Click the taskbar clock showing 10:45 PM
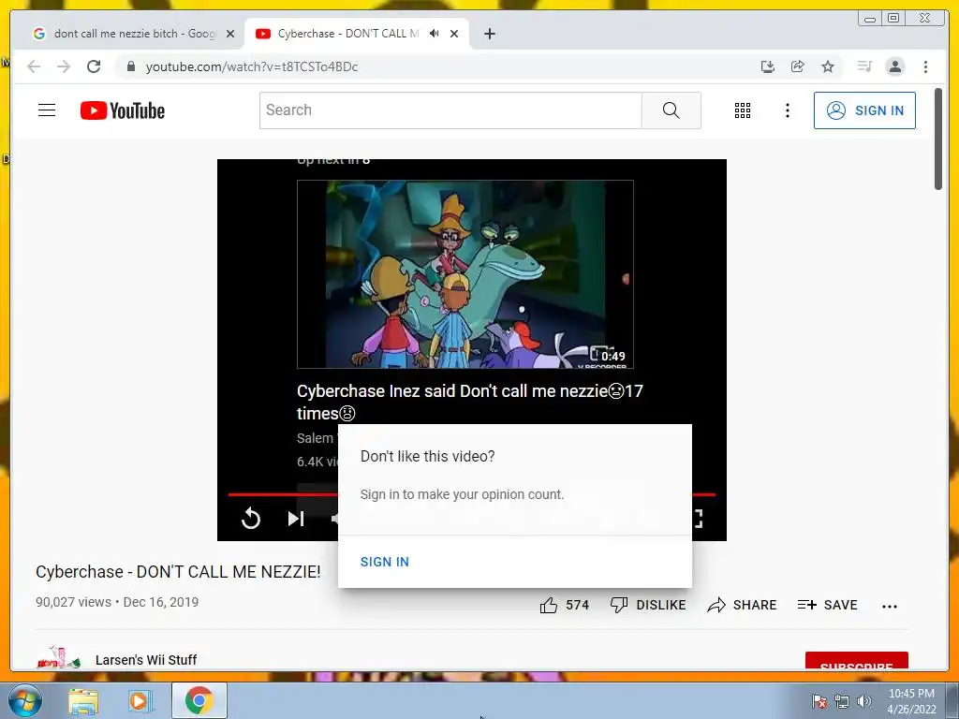Viewport: 959px width, 719px height. click(910, 701)
